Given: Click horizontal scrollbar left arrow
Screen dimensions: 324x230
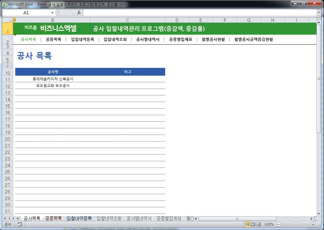Looking at the screenshot, I should coord(196,219).
